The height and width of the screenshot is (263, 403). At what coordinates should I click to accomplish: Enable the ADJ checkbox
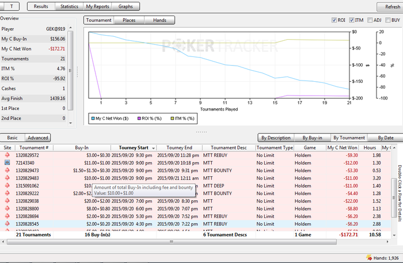click(370, 20)
